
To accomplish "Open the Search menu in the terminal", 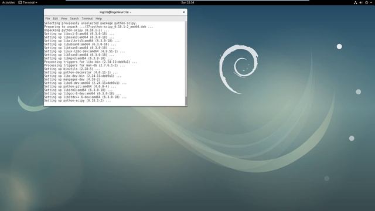I will [x=74, y=18].
